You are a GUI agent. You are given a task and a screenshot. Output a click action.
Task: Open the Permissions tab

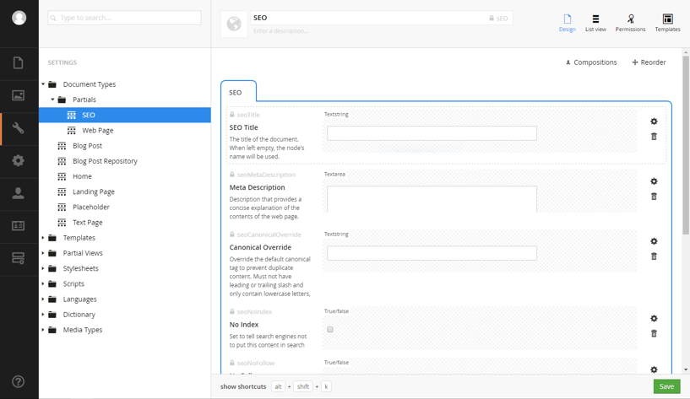[x=630, y=23]
